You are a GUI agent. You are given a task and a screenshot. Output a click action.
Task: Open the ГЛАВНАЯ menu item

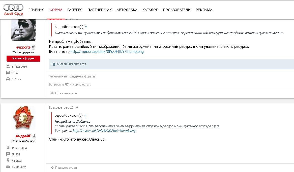tap(36, 10)
